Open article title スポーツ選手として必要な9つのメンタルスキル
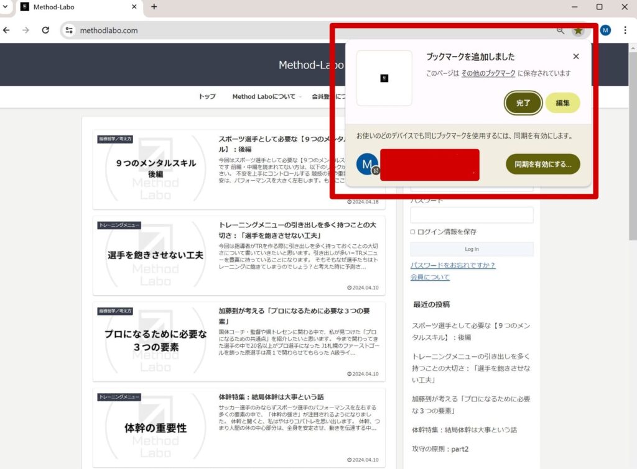 (281, 144)
